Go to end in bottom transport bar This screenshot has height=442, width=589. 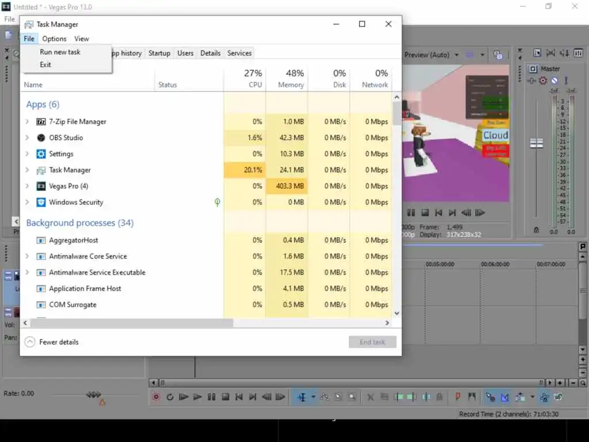253,397
